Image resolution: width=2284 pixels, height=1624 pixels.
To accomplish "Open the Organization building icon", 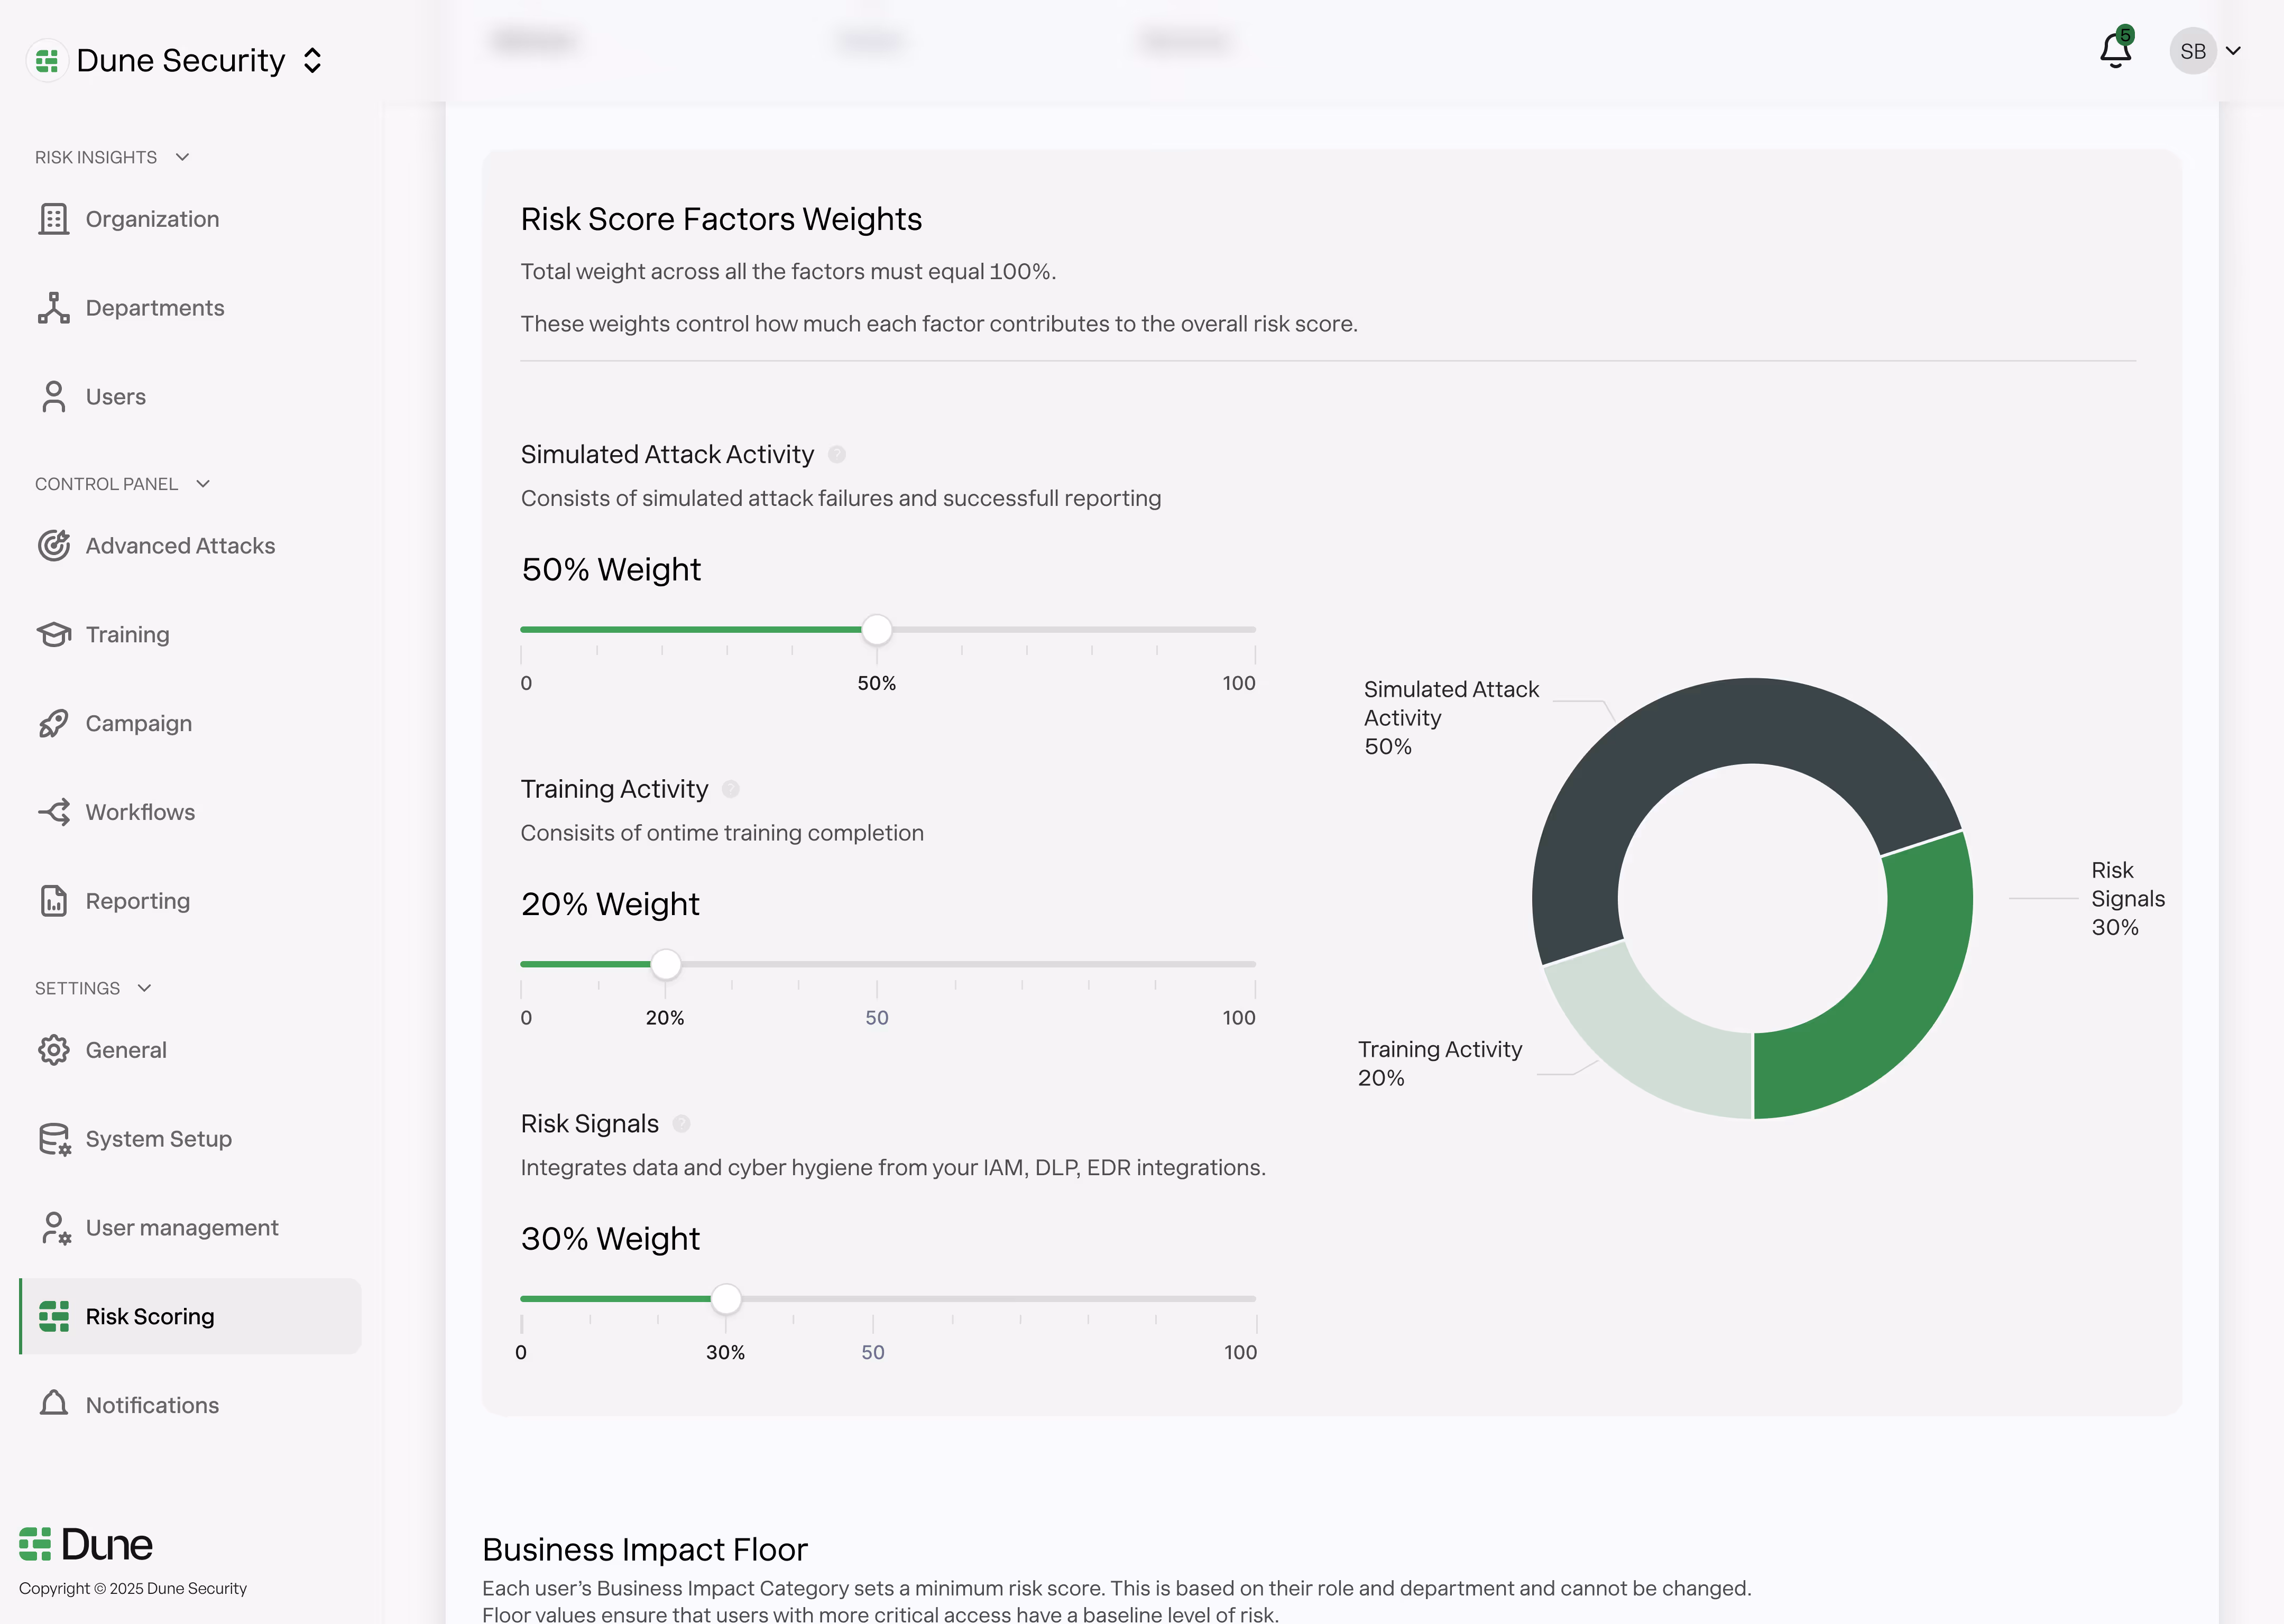I will click(x=54, y=219).
